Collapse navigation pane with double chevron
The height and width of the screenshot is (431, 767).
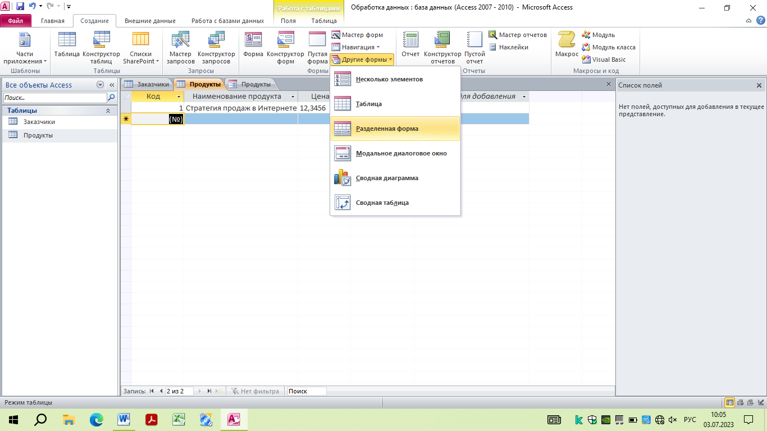click(112, 85)
